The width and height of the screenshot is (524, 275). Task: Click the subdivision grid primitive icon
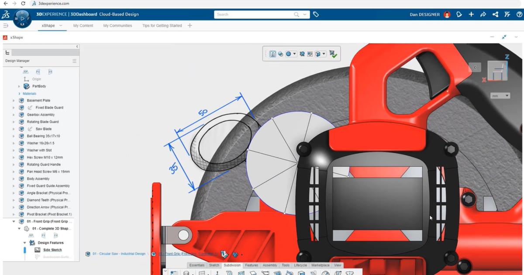tap(201, 273)
